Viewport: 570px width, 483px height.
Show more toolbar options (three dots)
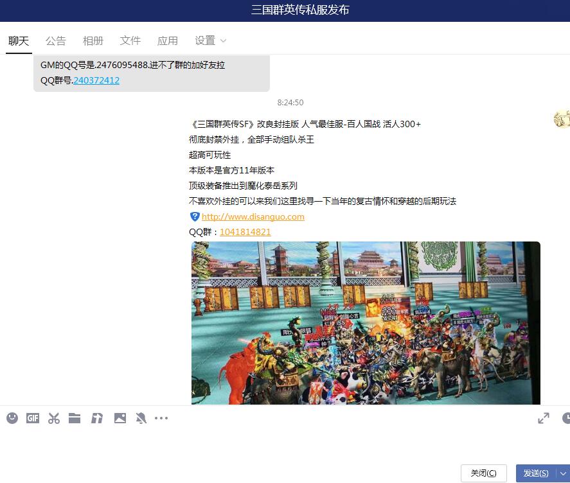[161, 418]
